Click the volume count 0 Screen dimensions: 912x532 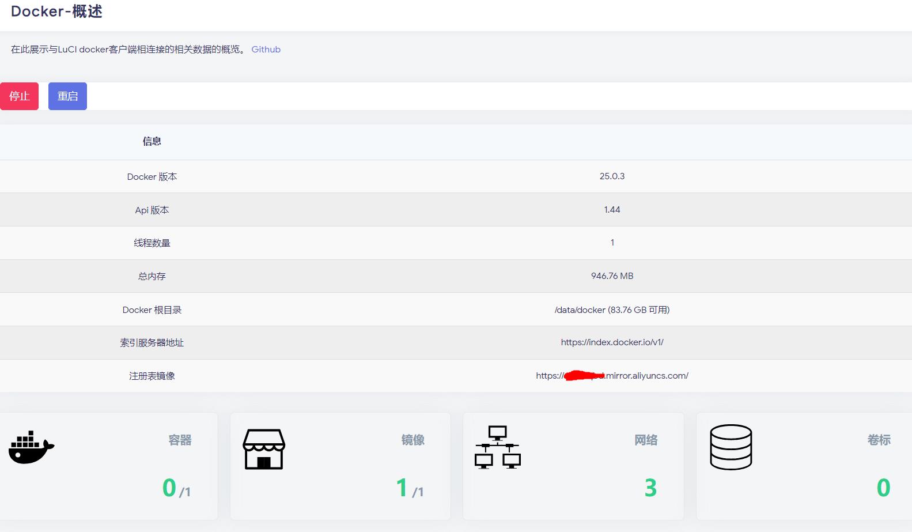click(x=884, y=488)
